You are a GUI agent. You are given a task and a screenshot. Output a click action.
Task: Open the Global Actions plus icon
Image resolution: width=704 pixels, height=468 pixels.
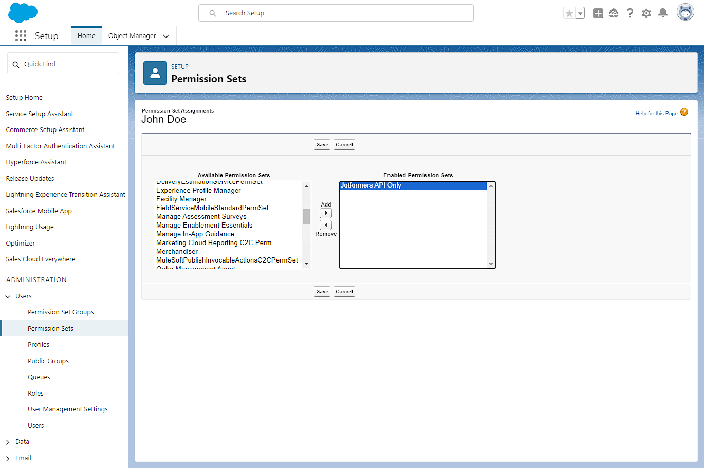click(x=598, y=13)
